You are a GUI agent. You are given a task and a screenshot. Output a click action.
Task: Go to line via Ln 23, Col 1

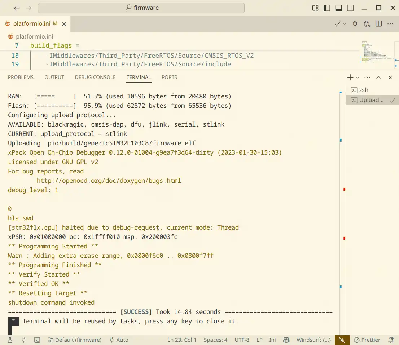pyautogui.click(x=182, y=340)
